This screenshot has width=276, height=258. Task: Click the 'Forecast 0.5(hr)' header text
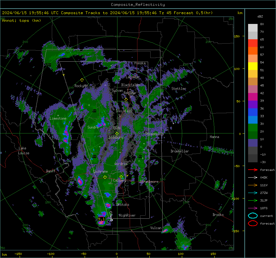click(x=193, y=13)
